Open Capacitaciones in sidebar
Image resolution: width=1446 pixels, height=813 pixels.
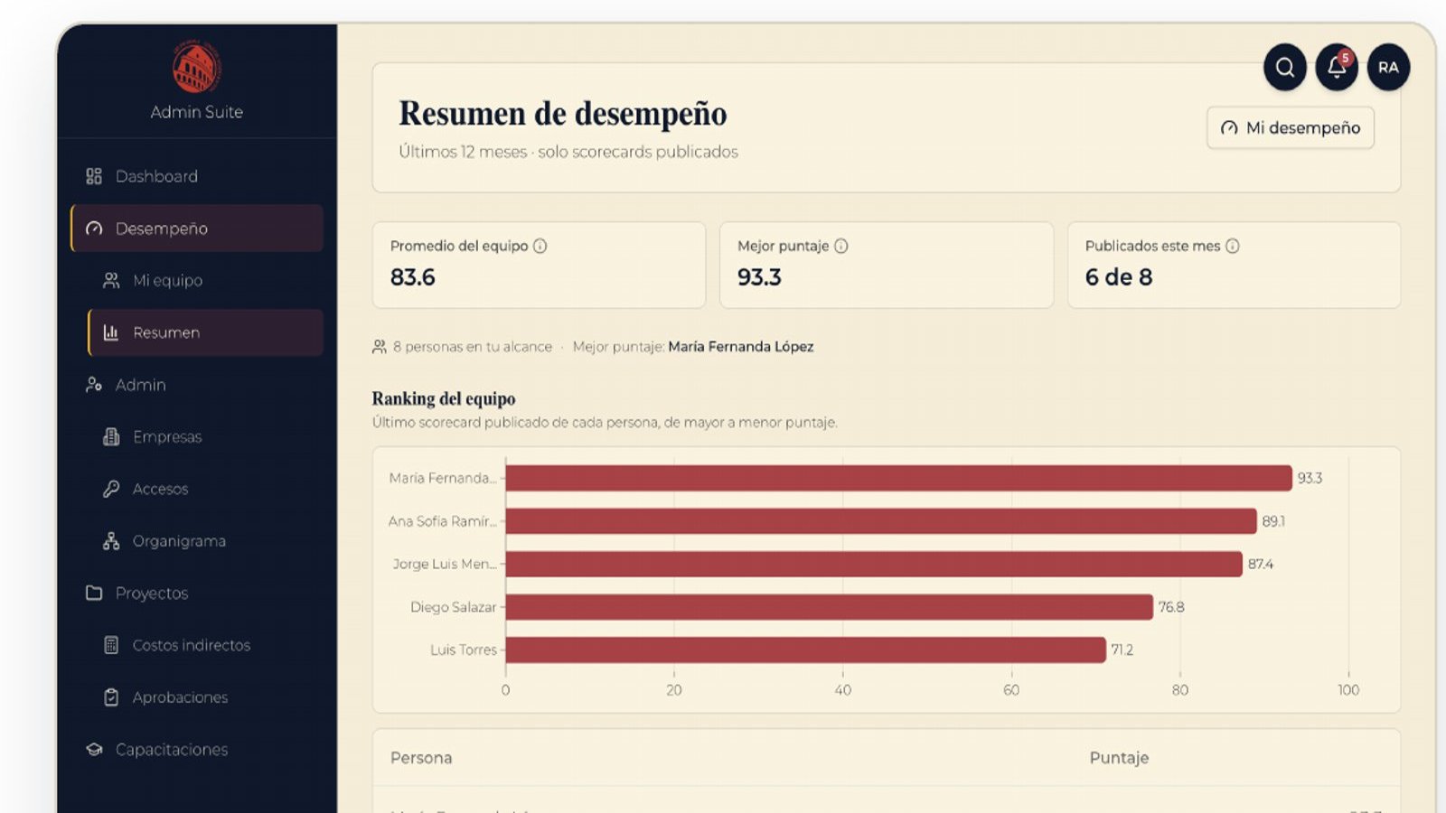pos(196,750)
